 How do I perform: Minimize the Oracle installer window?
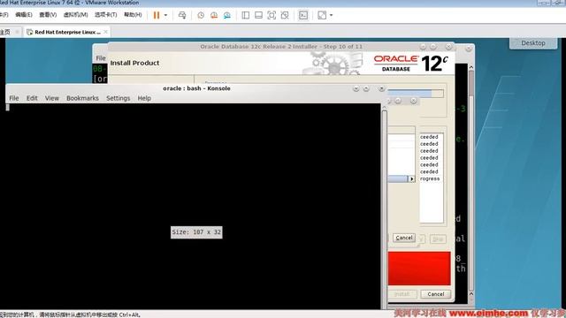(x=423, y=47)
